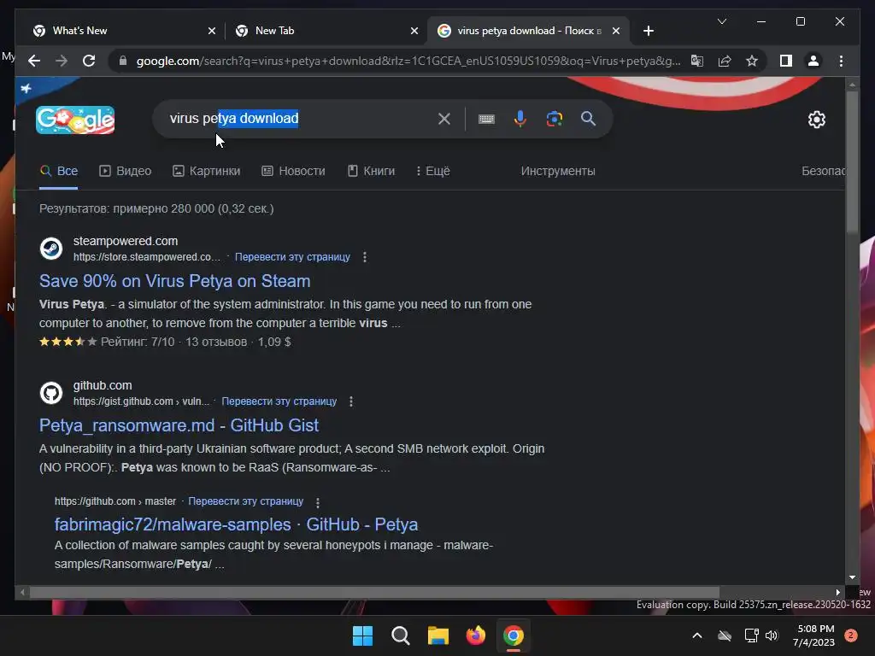The image size is (875, 656).
Task: Click Chrome icon in taskbar
Action: (x=514, y=635)
